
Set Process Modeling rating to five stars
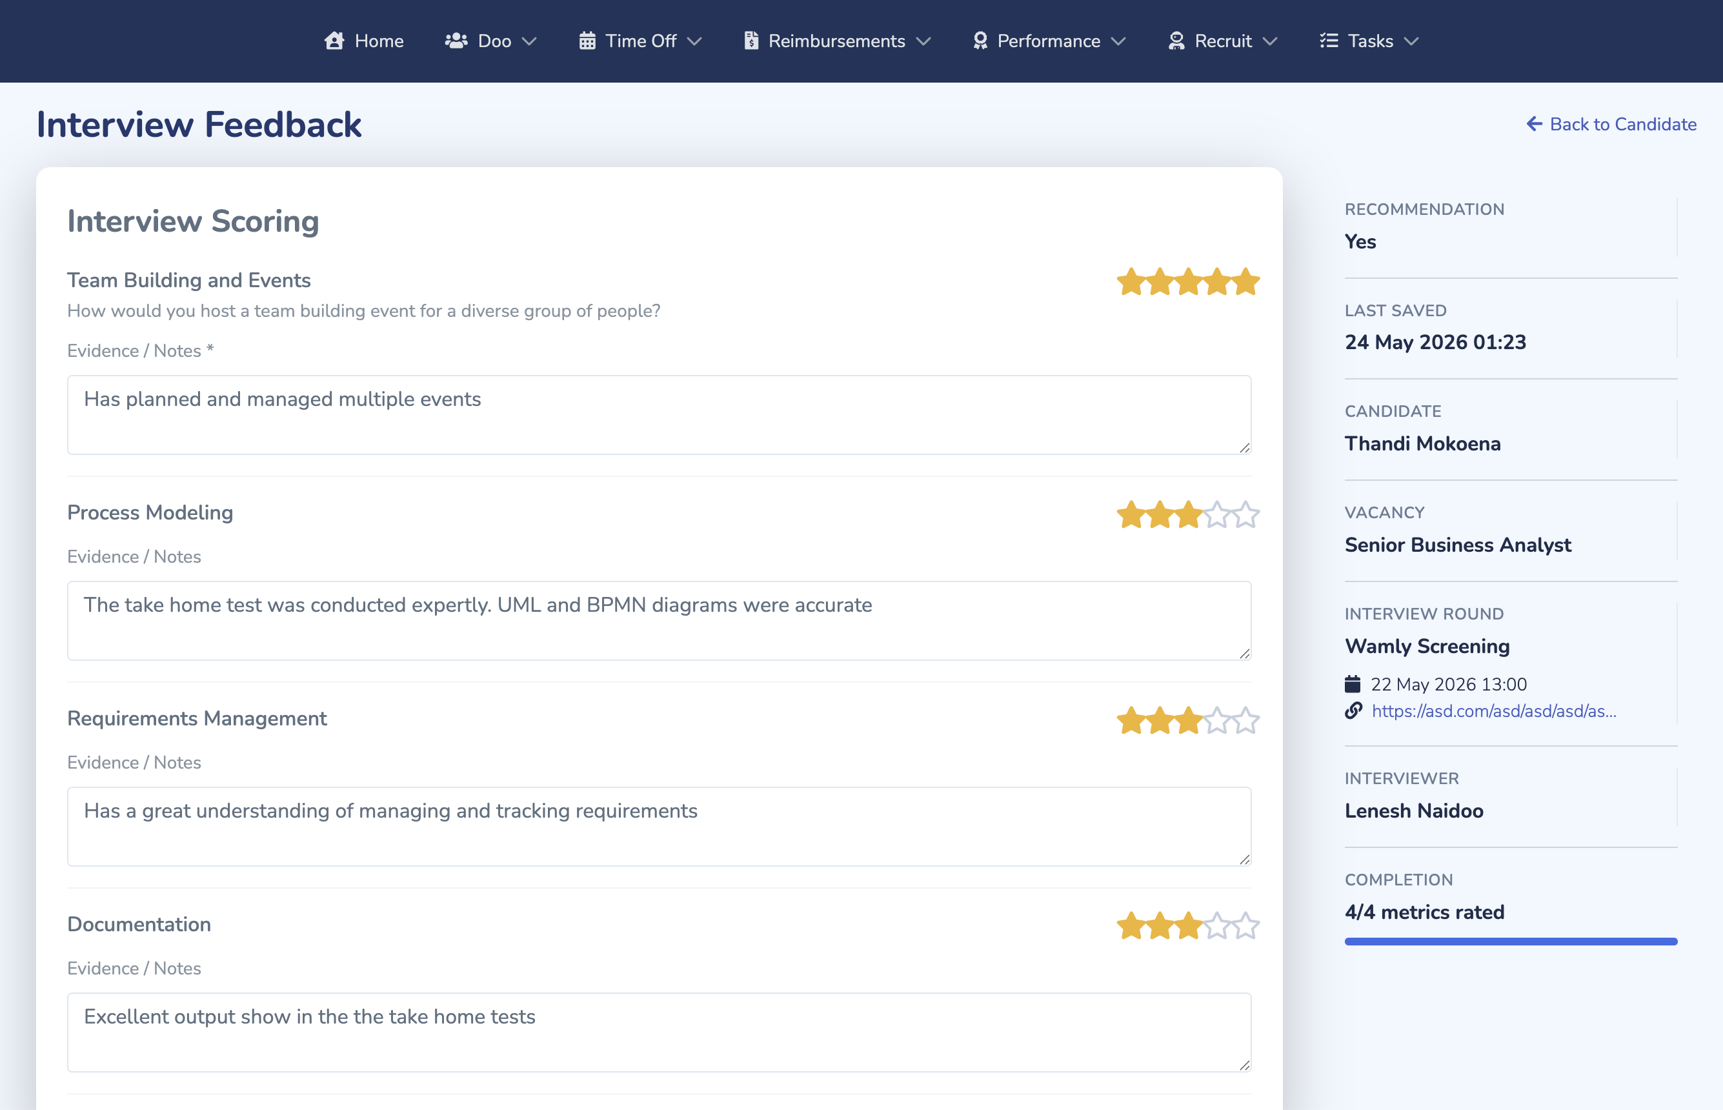point(1245,514)
